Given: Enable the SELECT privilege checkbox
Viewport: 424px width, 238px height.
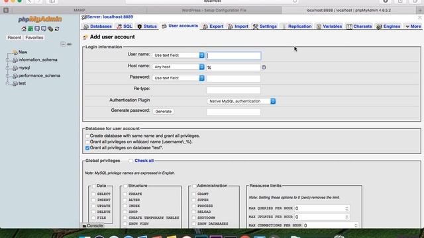Looking at the screenshot, I should [93, 194].
